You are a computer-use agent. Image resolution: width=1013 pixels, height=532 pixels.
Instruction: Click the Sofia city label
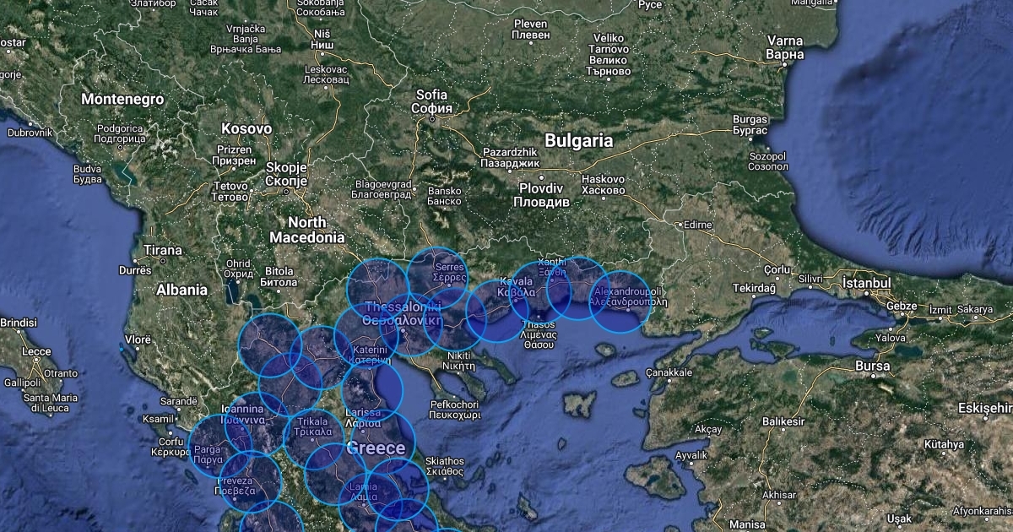(x=431, y=101)
